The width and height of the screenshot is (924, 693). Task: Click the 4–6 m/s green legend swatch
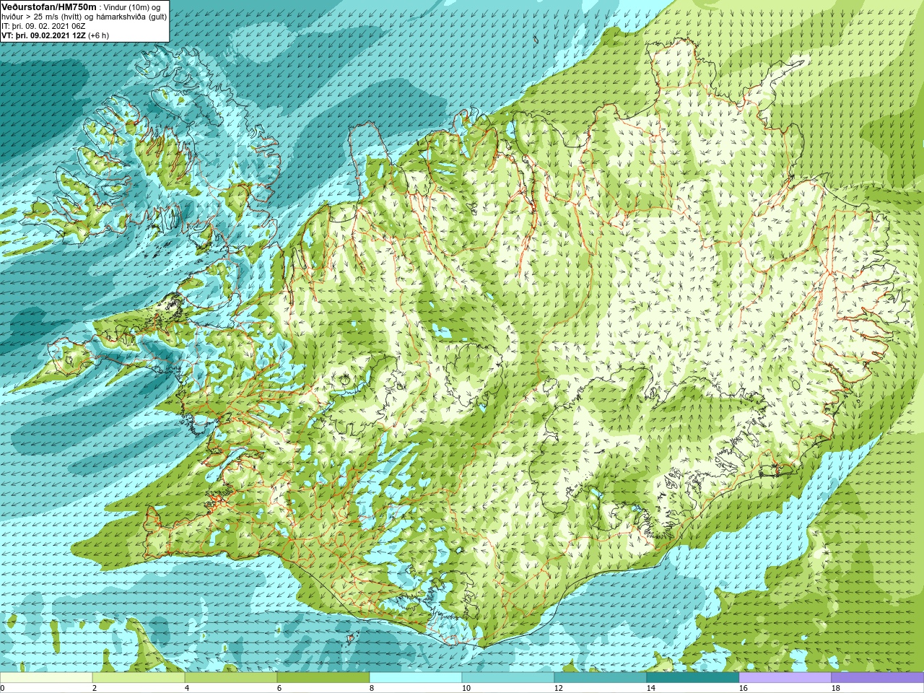click(x=231, y=678)
